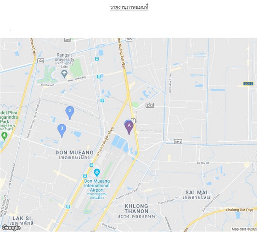Click the DON MUEANG district label
Image resolution: width=257 pixels, height=232 pixels.
pos(74,155)
